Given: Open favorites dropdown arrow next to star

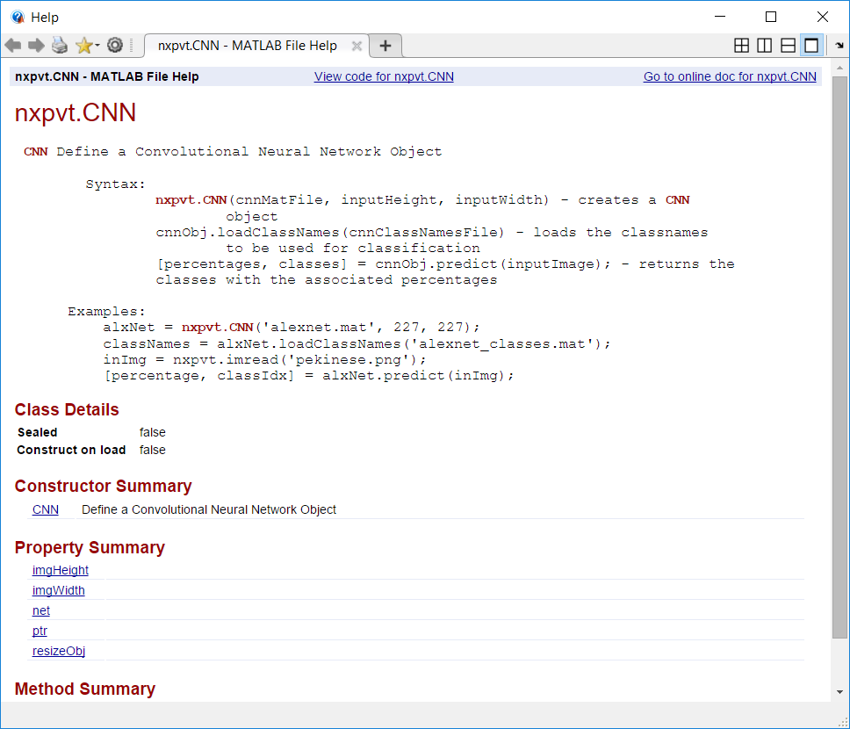Looking at the screenshot, I should coord(97,46).
